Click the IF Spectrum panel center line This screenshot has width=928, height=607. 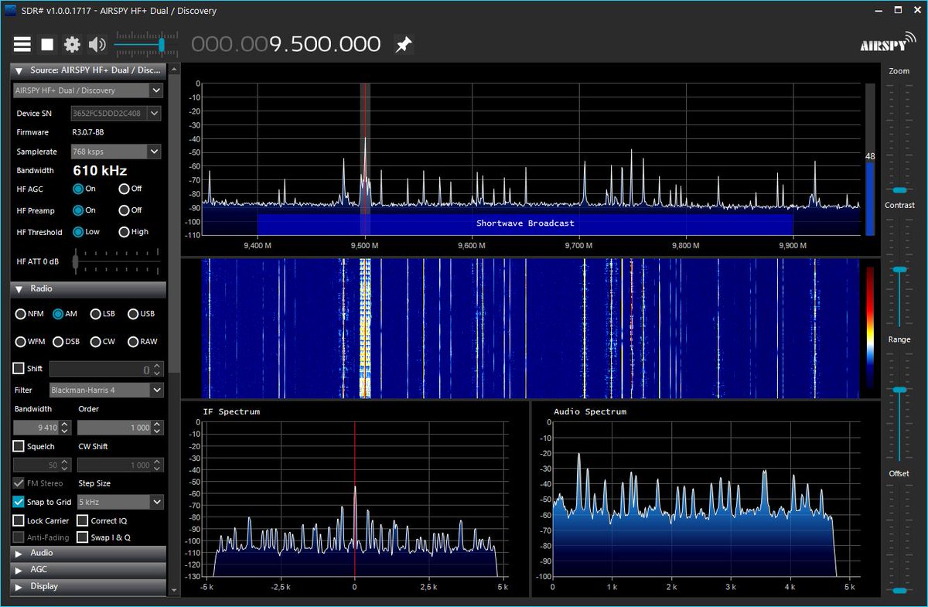pyautogui.click(x=355, y=499)
